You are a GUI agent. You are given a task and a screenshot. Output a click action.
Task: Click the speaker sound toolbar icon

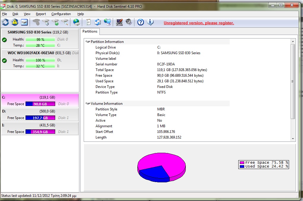[x=129, y=22]
